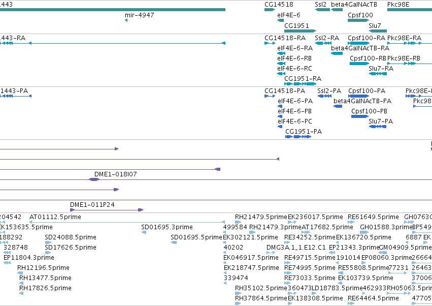
Task: Click protein label CG14518-PA
Action: pyautogui.click(x=285, y=91)
